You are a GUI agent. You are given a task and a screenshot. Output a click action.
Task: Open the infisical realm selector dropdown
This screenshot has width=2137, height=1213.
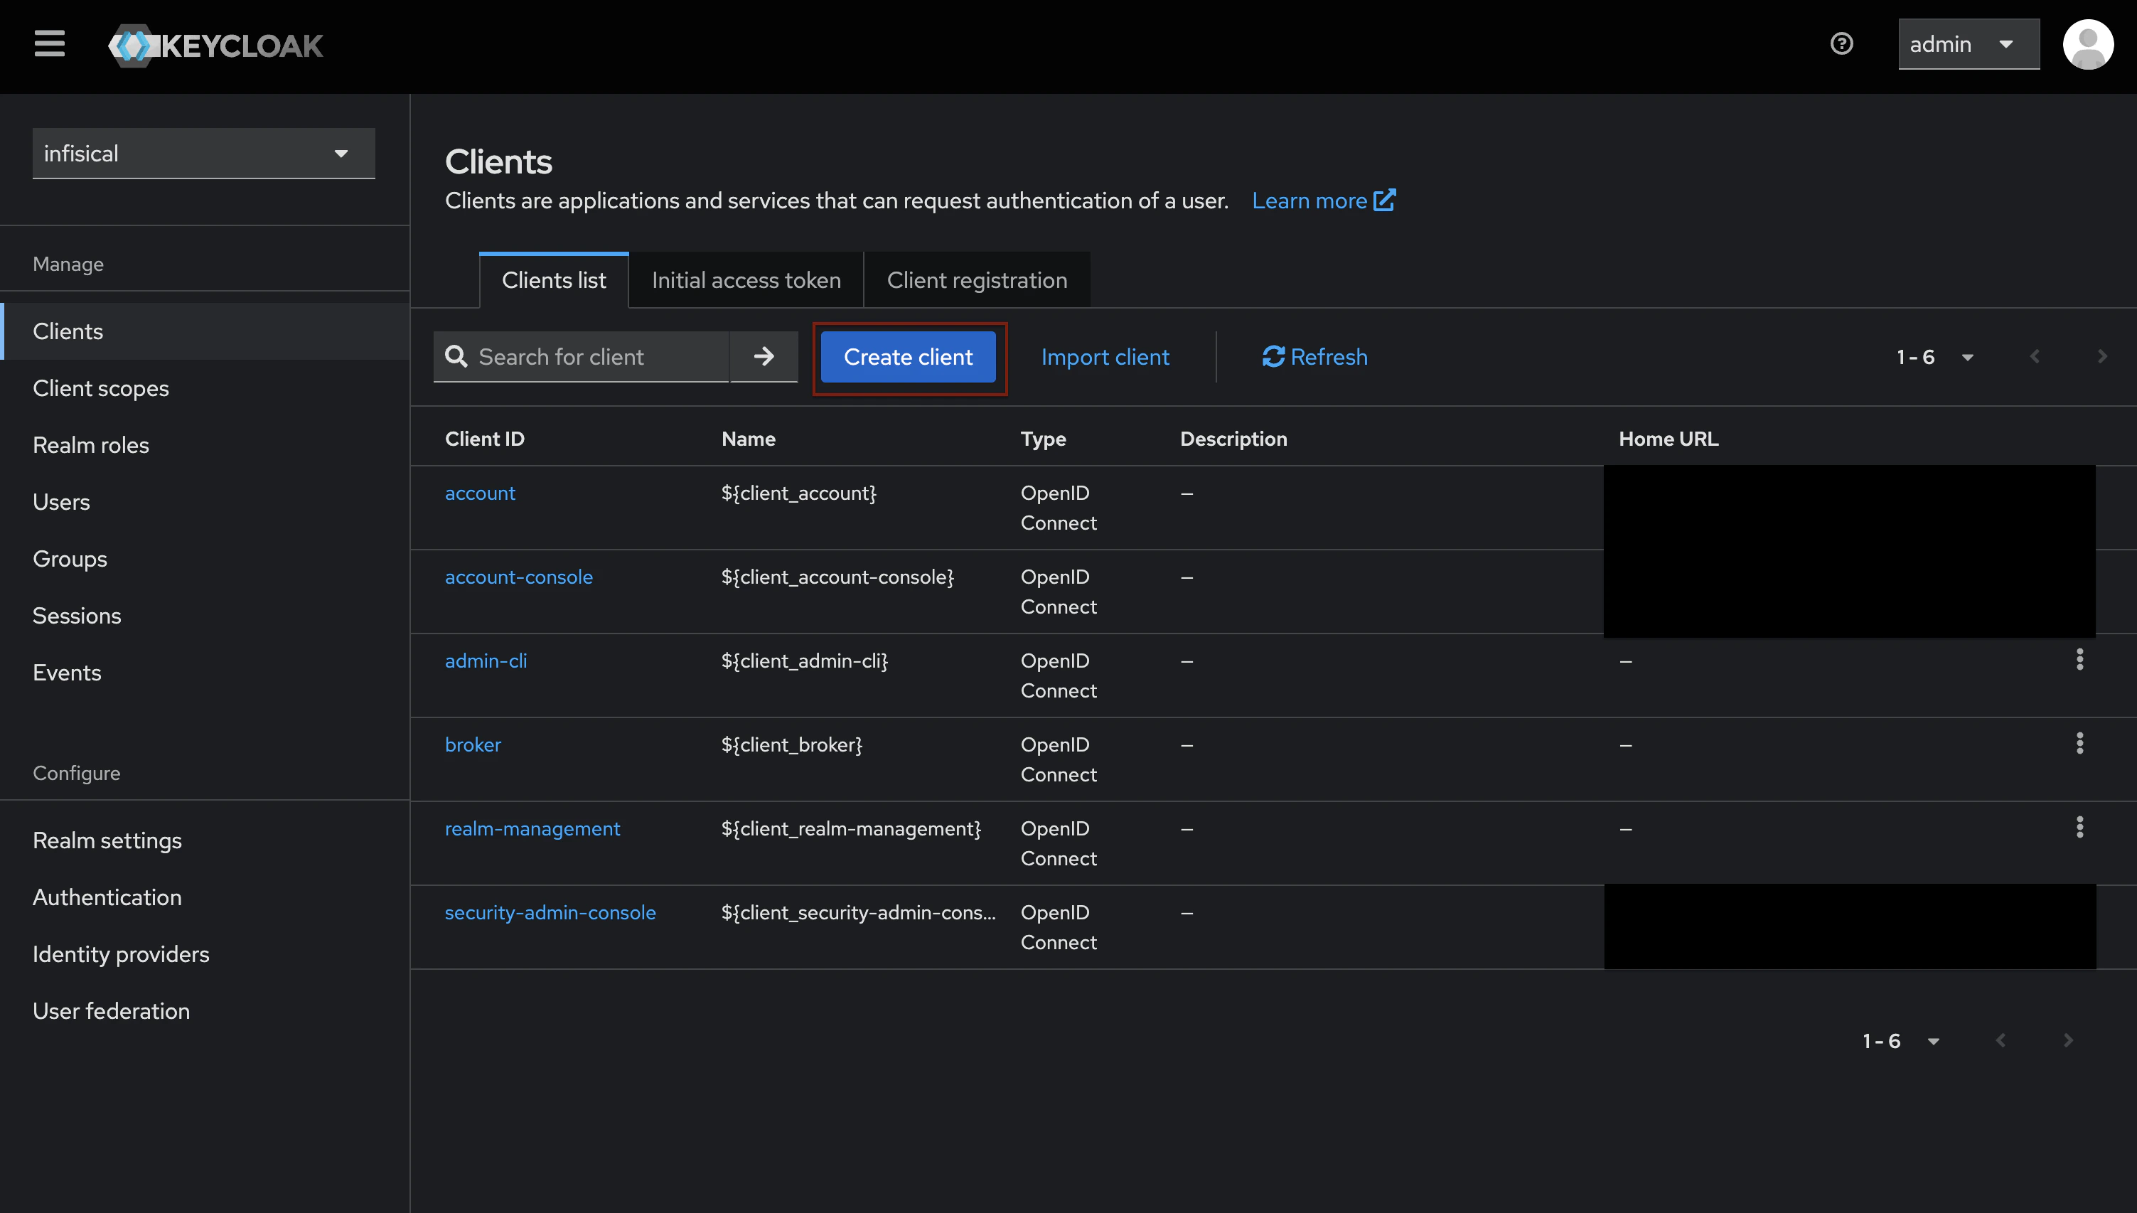click(x=203, y=154)
